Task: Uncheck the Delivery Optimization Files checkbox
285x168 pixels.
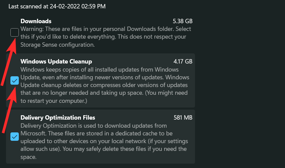Action: [14, 137]
